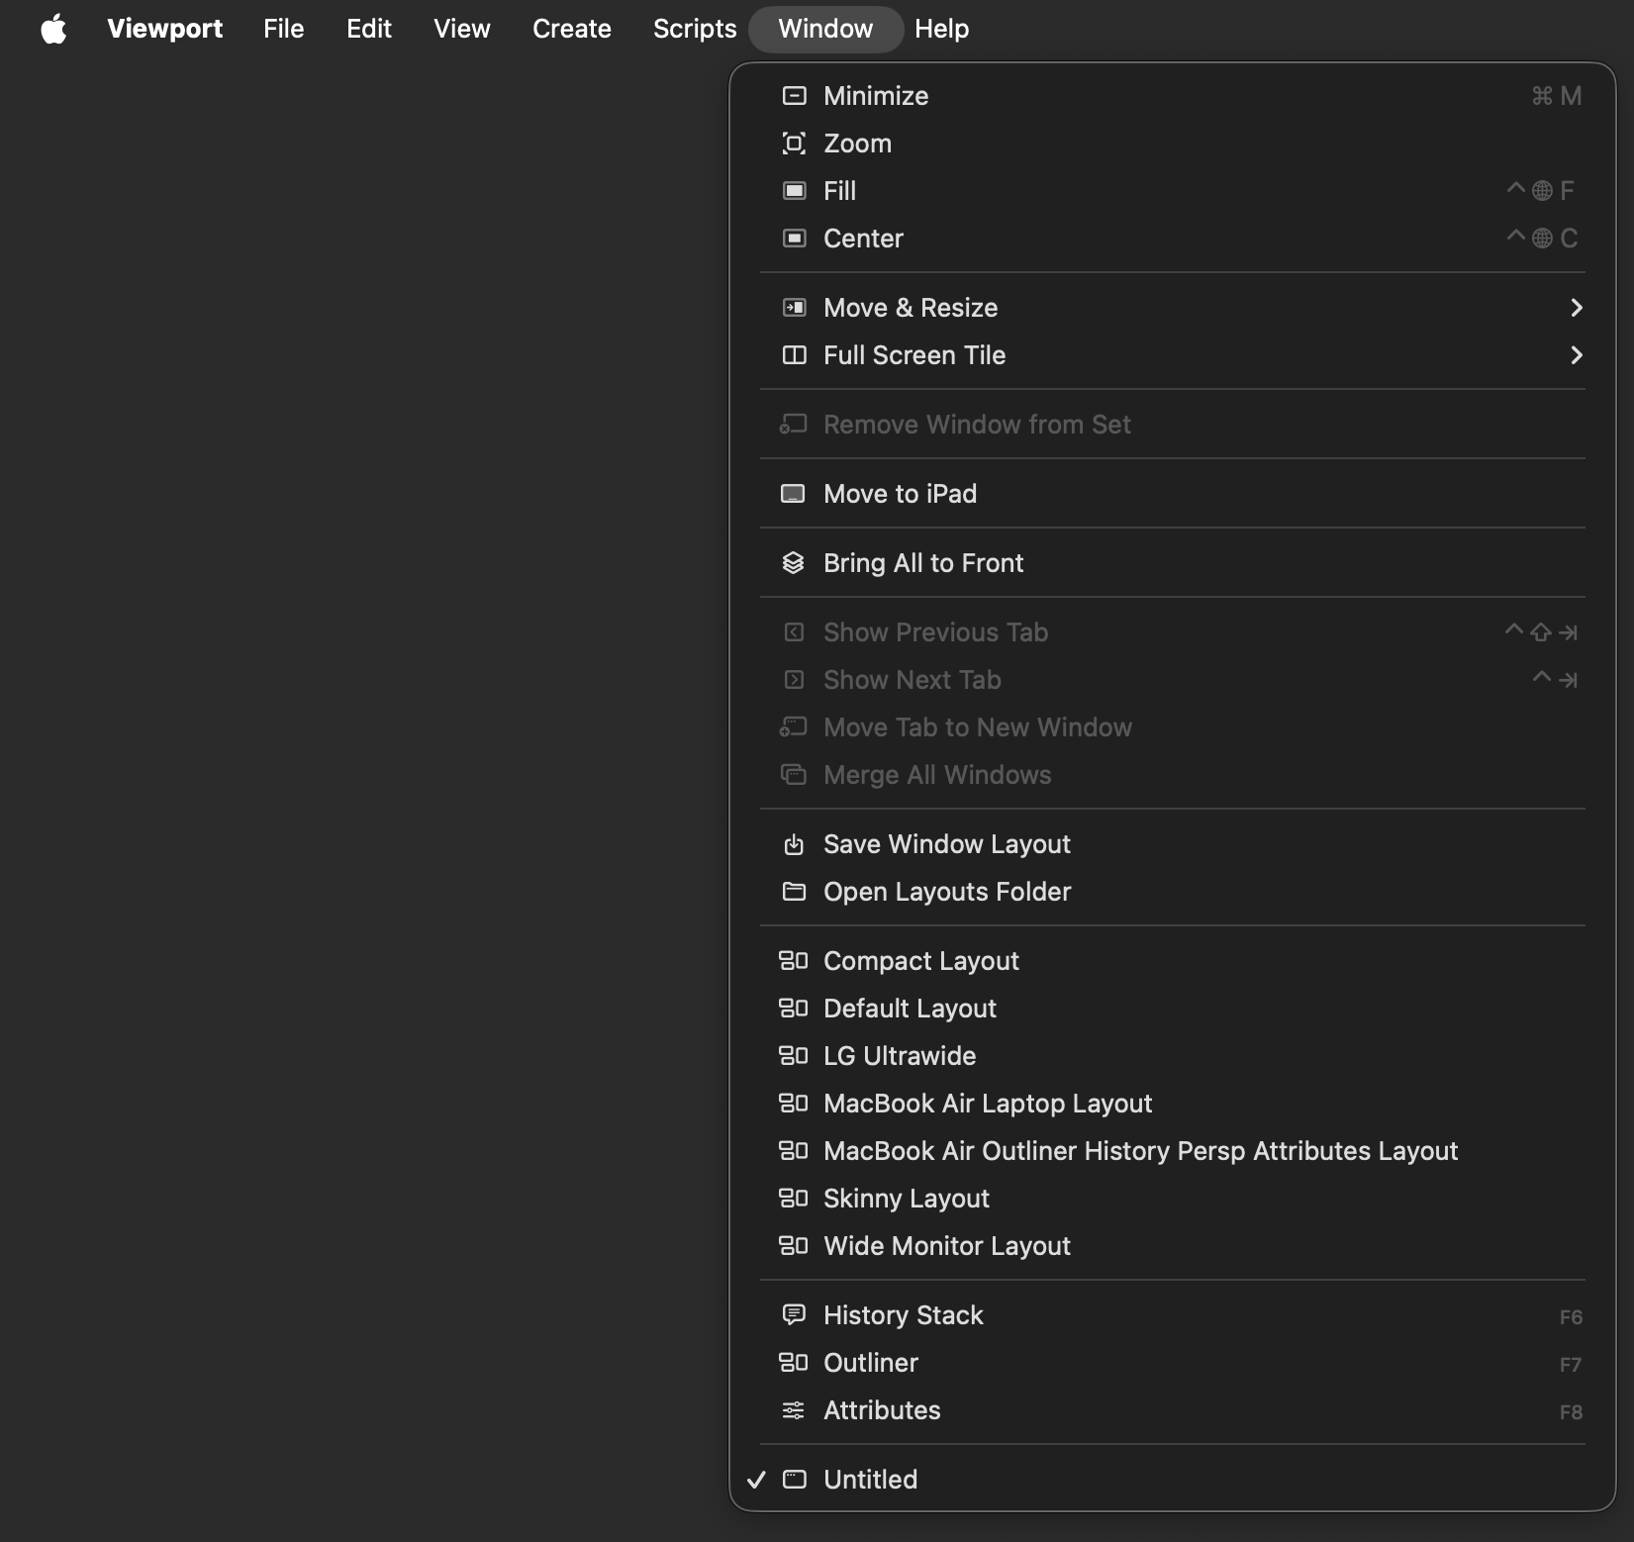The height and width of the screenshot is (1542, 1634).
Task: Click the F6 shortcut beside History Stack
Action: 1571,1317
